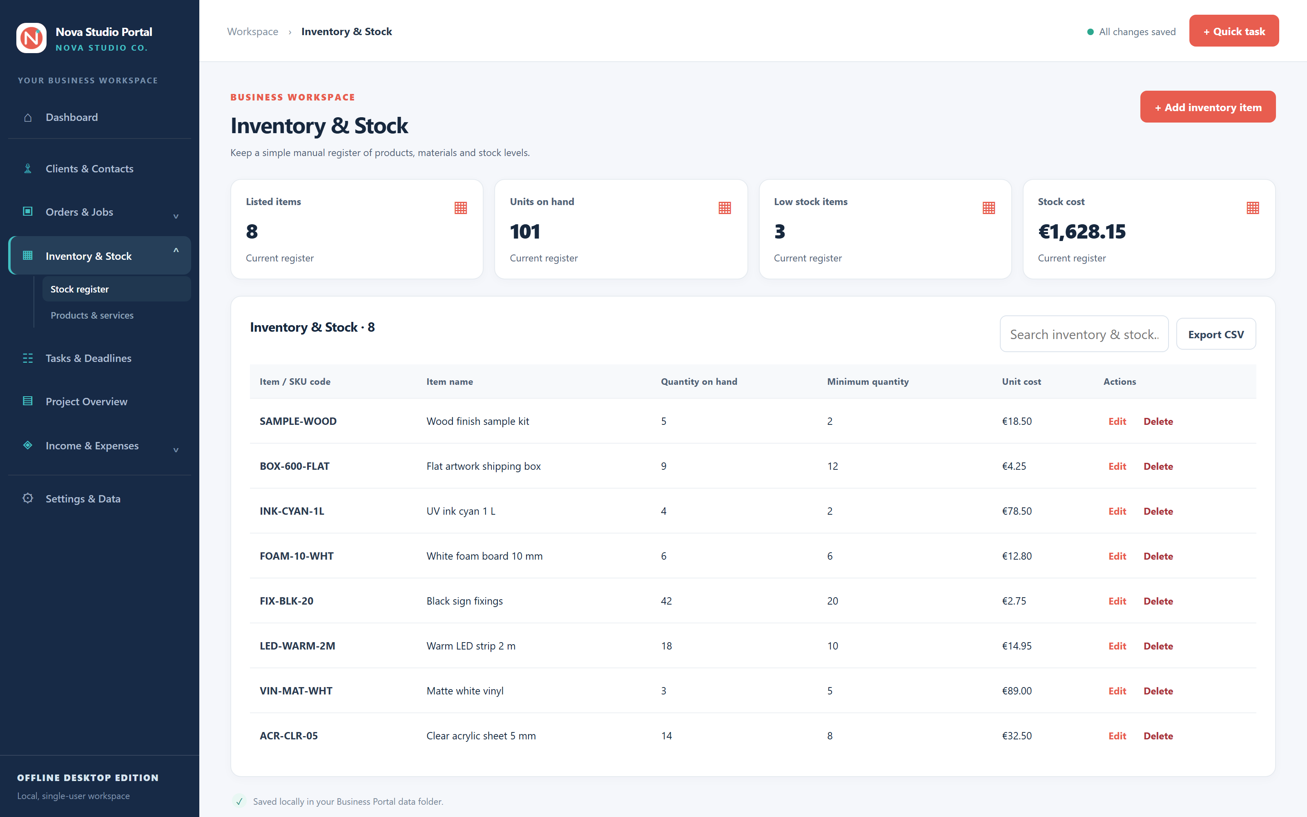Click the Orders & Jobs sidebar icon
This screenshot has height=817, width=1307.
click(27, 211)
